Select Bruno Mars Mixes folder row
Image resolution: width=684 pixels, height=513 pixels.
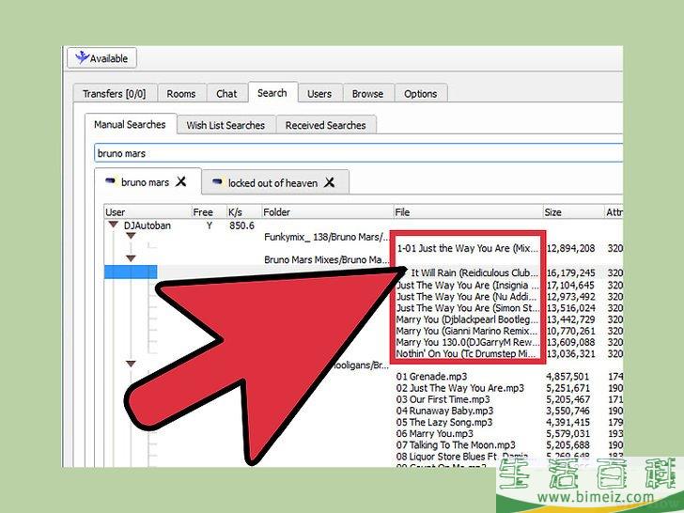(x=326, y=259)
